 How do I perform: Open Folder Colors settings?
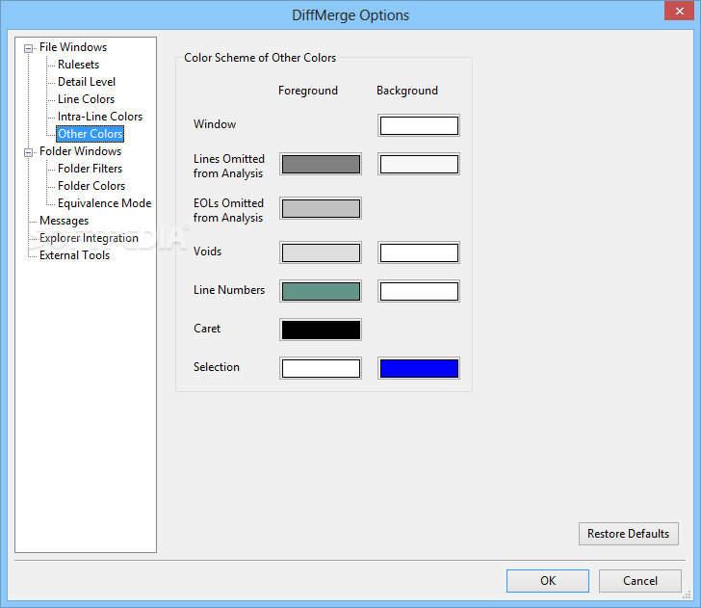pos(91,186)
